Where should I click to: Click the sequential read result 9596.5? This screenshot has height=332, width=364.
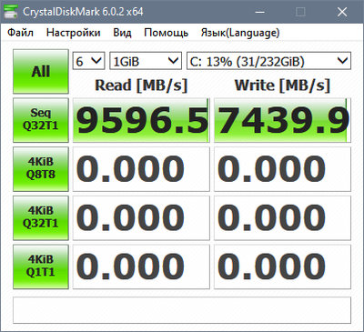tap(141, 120)
